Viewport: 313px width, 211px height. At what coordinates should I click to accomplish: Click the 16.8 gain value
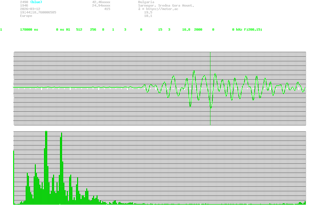pyautogui.click(x=186, y=29)
